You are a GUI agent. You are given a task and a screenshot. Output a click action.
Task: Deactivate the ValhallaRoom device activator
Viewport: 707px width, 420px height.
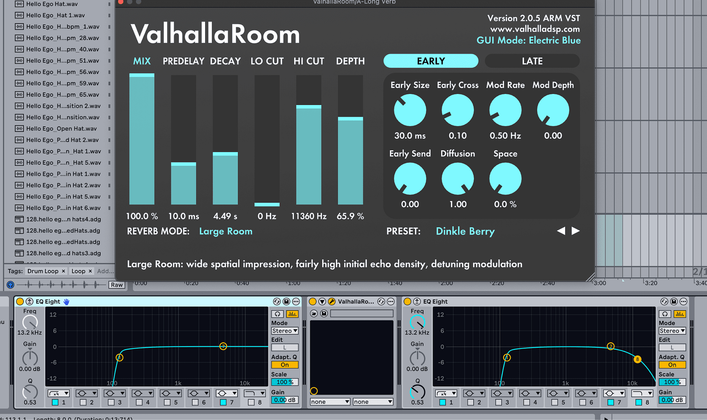pos(312,301)
